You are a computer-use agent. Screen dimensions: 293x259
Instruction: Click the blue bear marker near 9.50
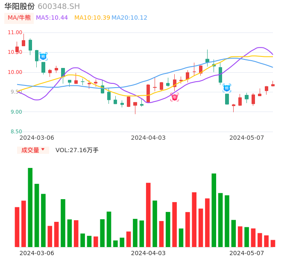click(x=227, y=88)
